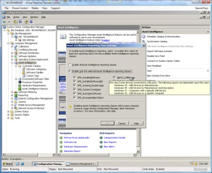Toggle the SMS_AutoStartSoftware checkbox

click(x=74, y=93)
